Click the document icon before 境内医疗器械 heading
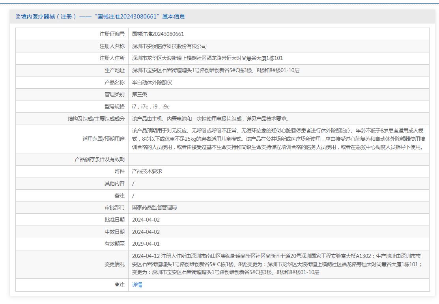 [18, 17]
